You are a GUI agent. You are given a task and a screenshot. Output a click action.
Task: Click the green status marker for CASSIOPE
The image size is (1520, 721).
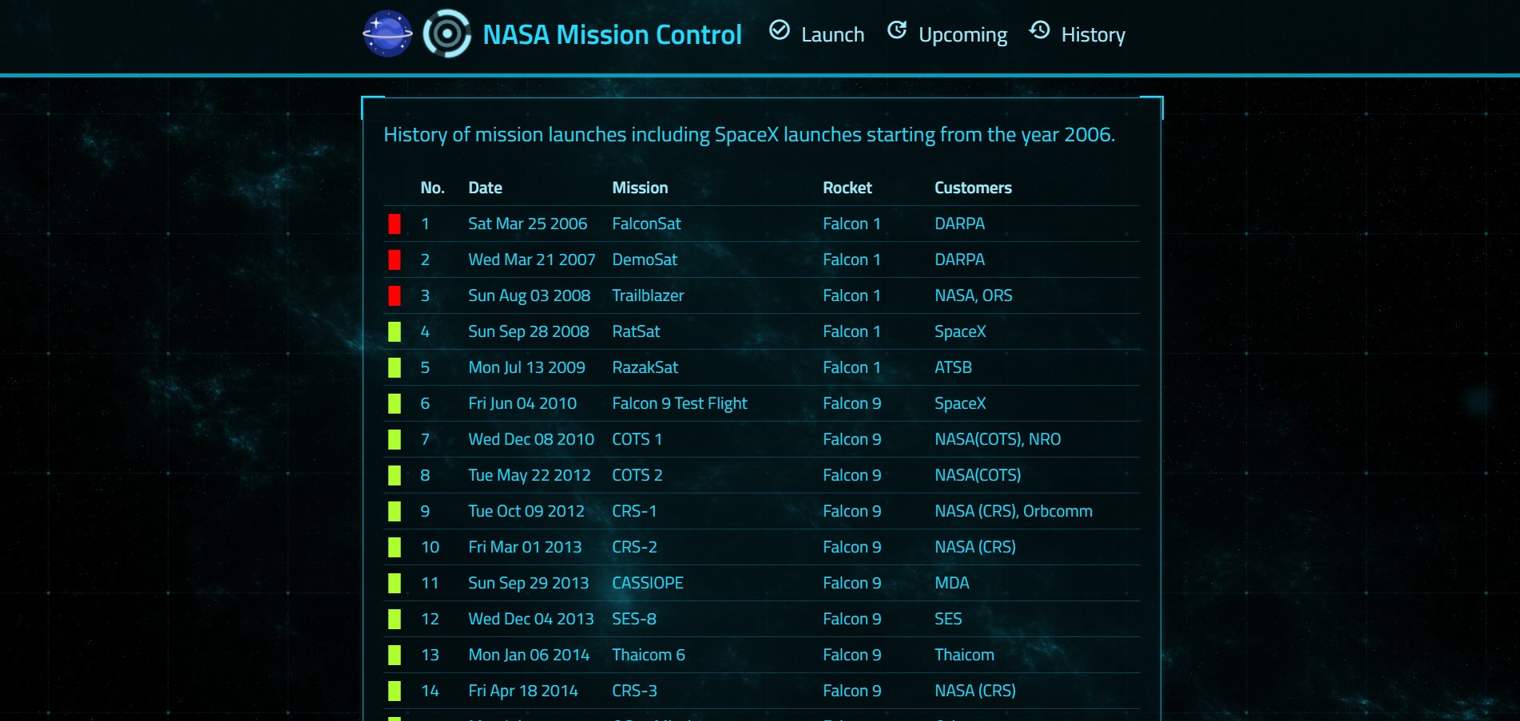point(395,583)
